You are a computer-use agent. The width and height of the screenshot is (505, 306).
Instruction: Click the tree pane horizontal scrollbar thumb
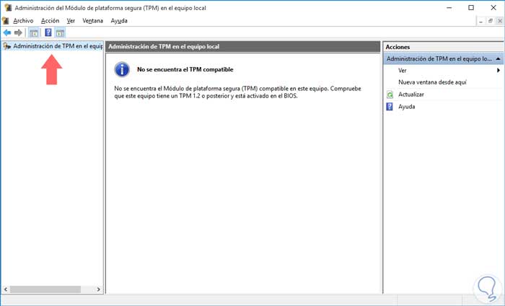click(45, 289)
